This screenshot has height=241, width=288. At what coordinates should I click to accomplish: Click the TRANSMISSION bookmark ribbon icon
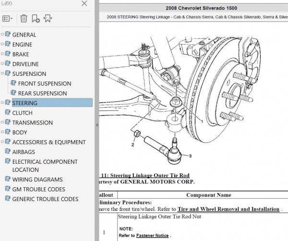point(8,122)
